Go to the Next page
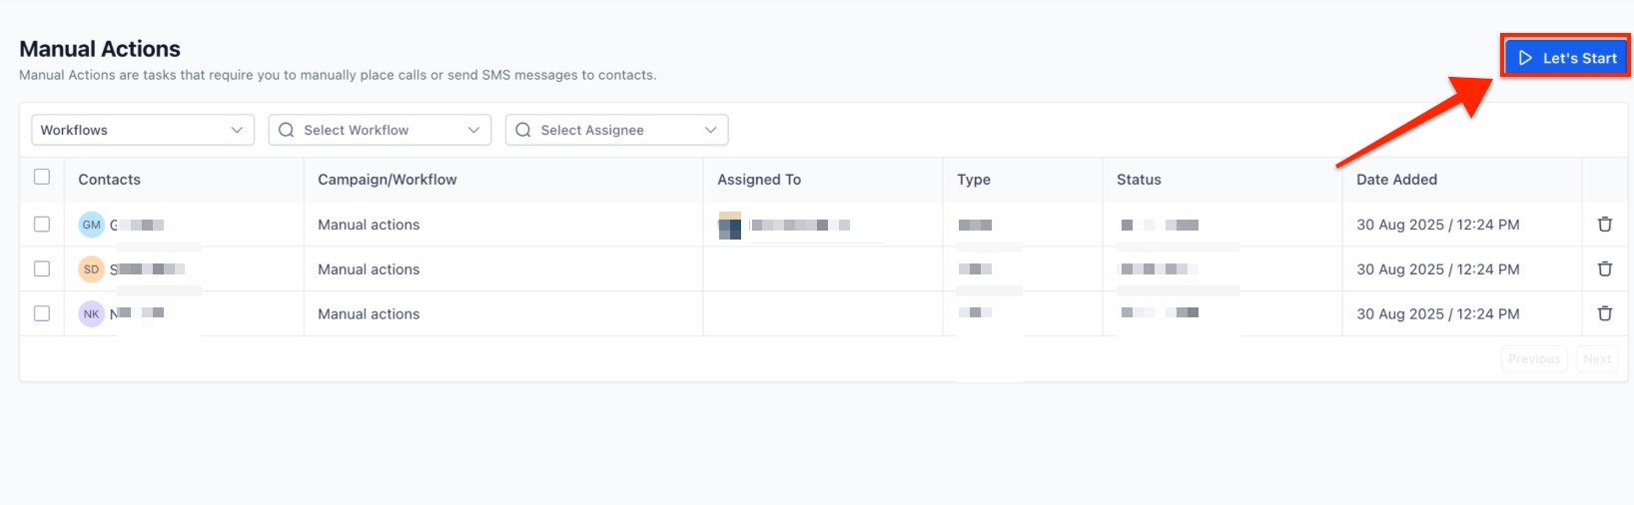The image size is (1634, 505). pos(1597,359)
